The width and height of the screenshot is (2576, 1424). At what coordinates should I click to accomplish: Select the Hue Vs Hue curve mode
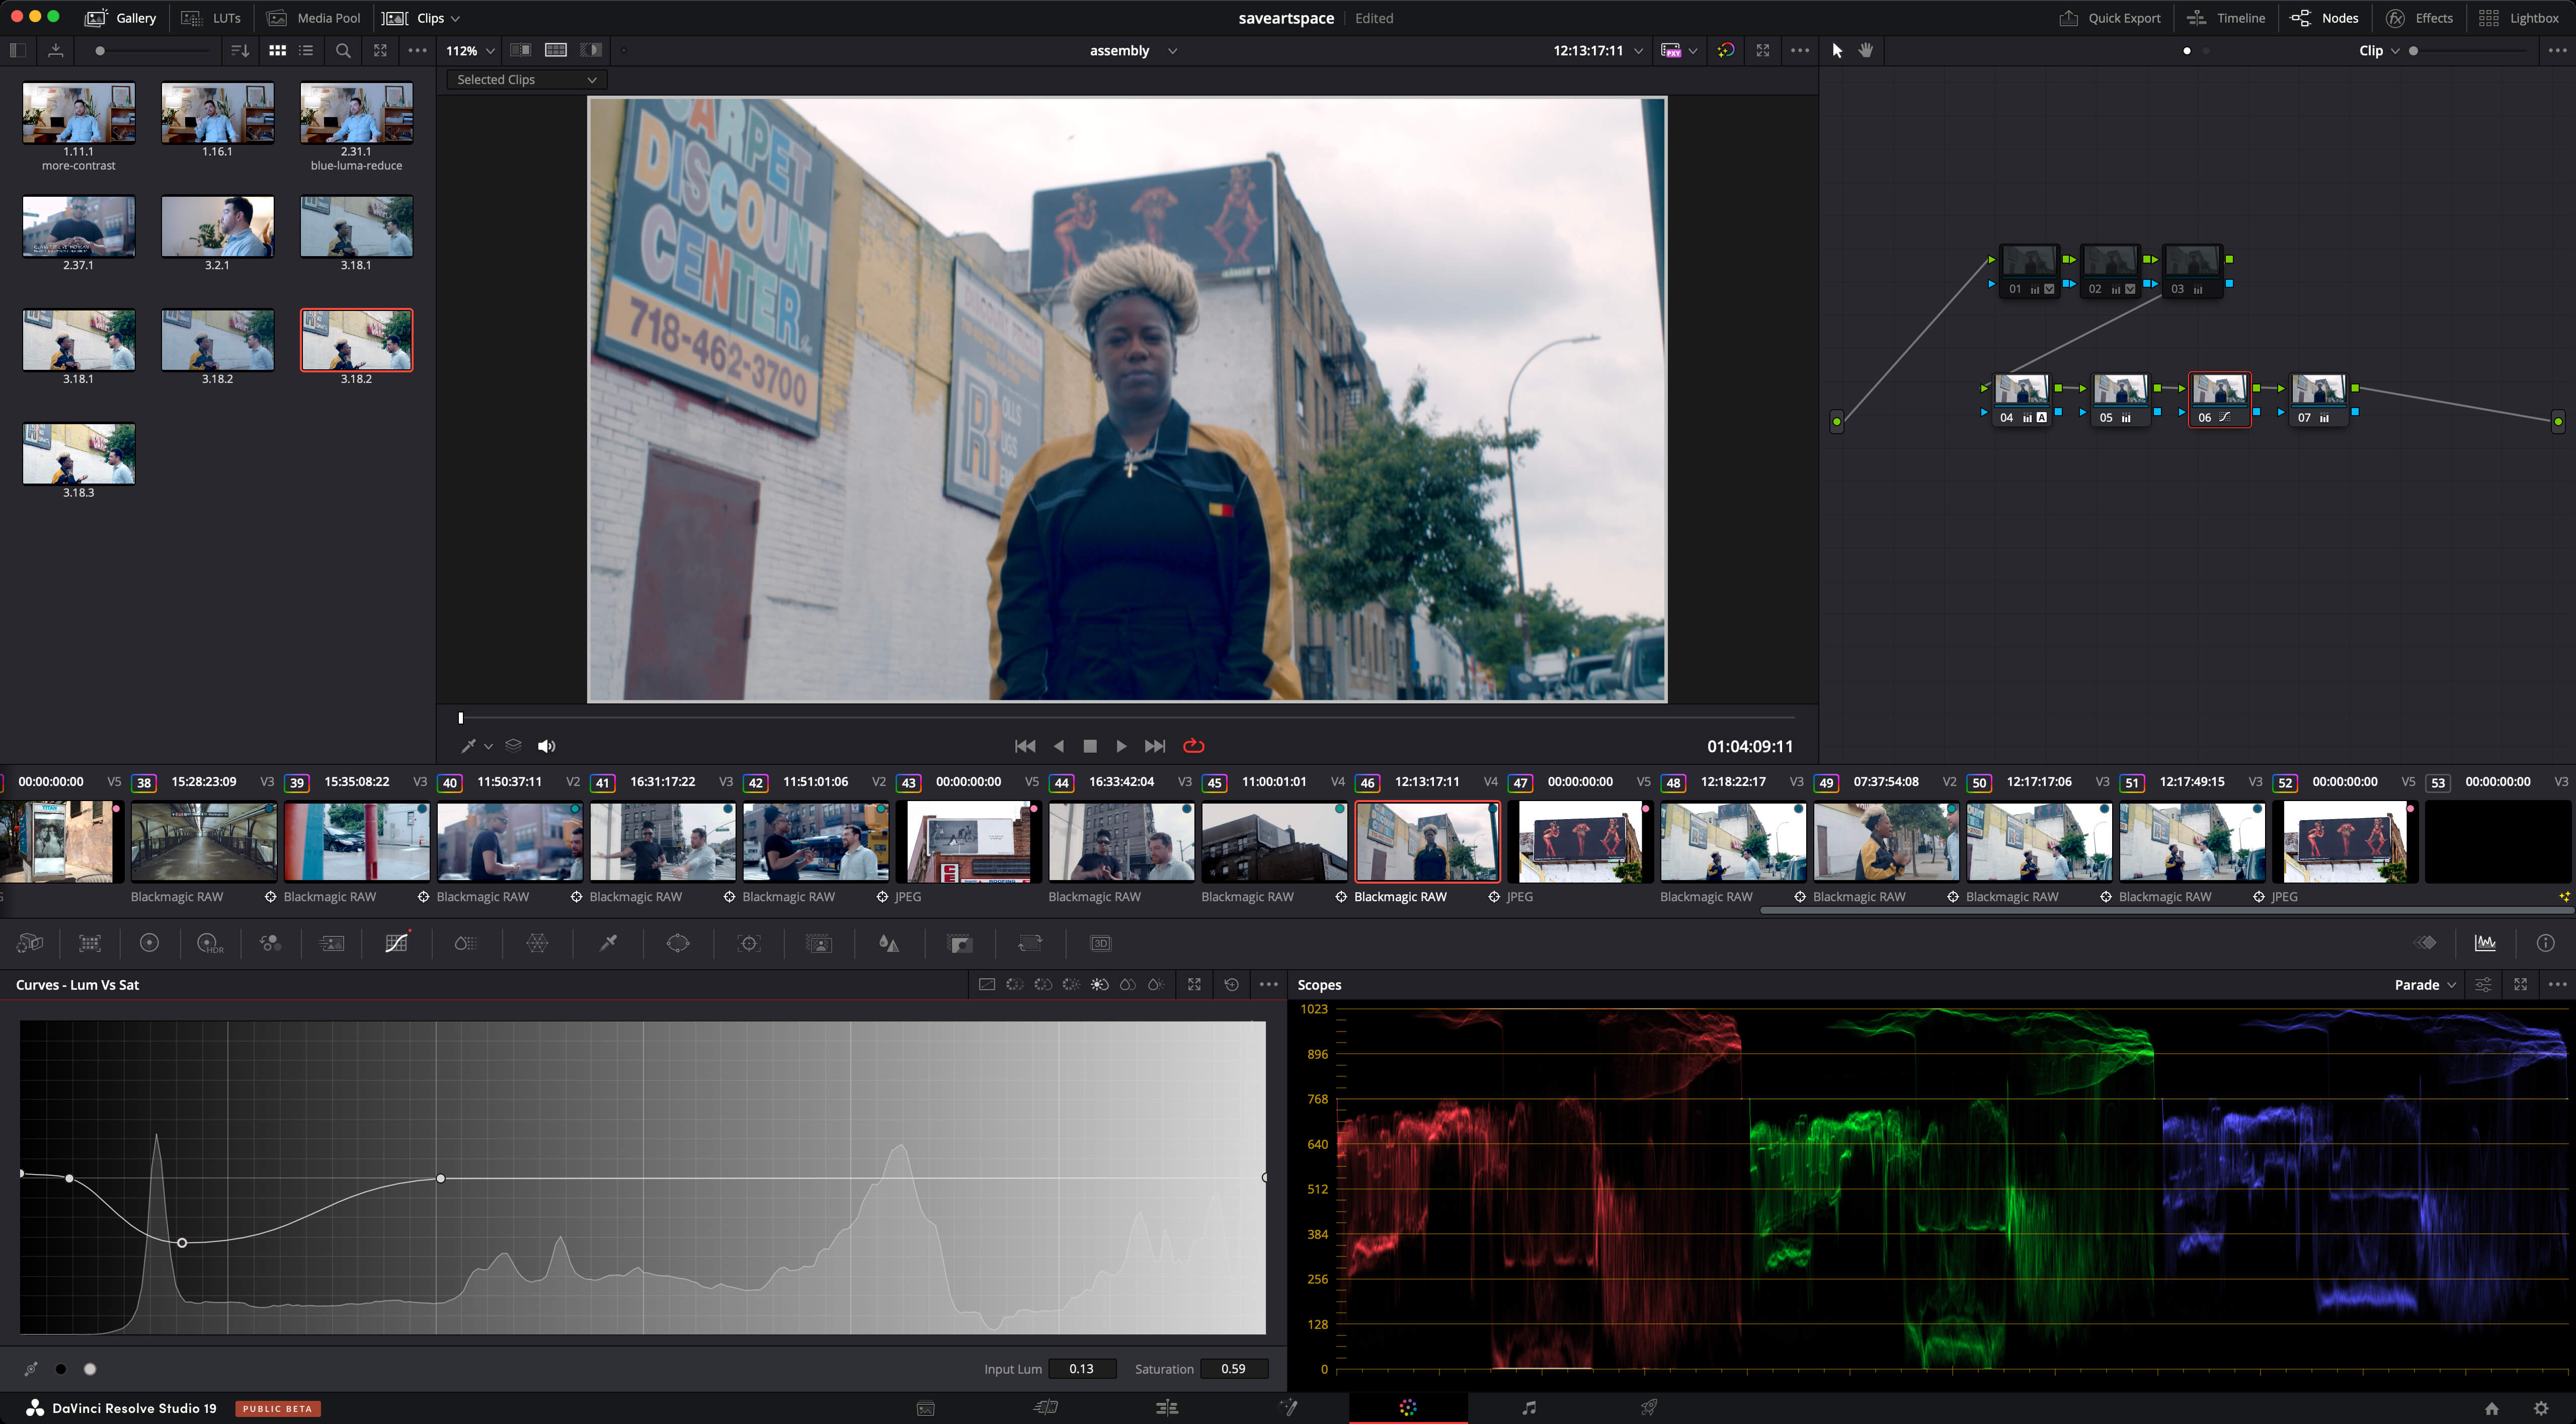[1015, 985]
